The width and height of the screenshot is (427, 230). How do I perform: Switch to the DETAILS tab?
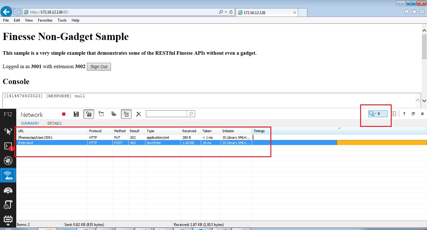pos(54,123)
